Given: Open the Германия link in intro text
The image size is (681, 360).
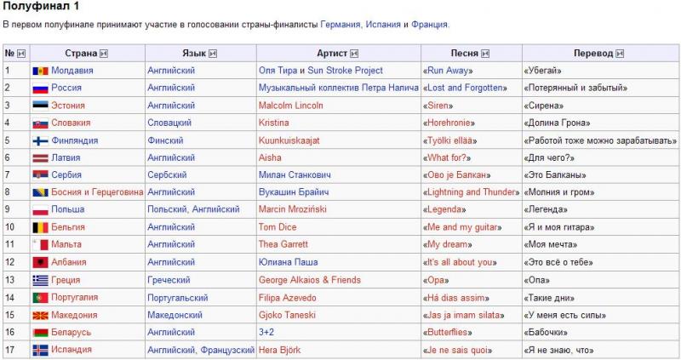Looking at the screenshot, I should click(x=340, y=25).
